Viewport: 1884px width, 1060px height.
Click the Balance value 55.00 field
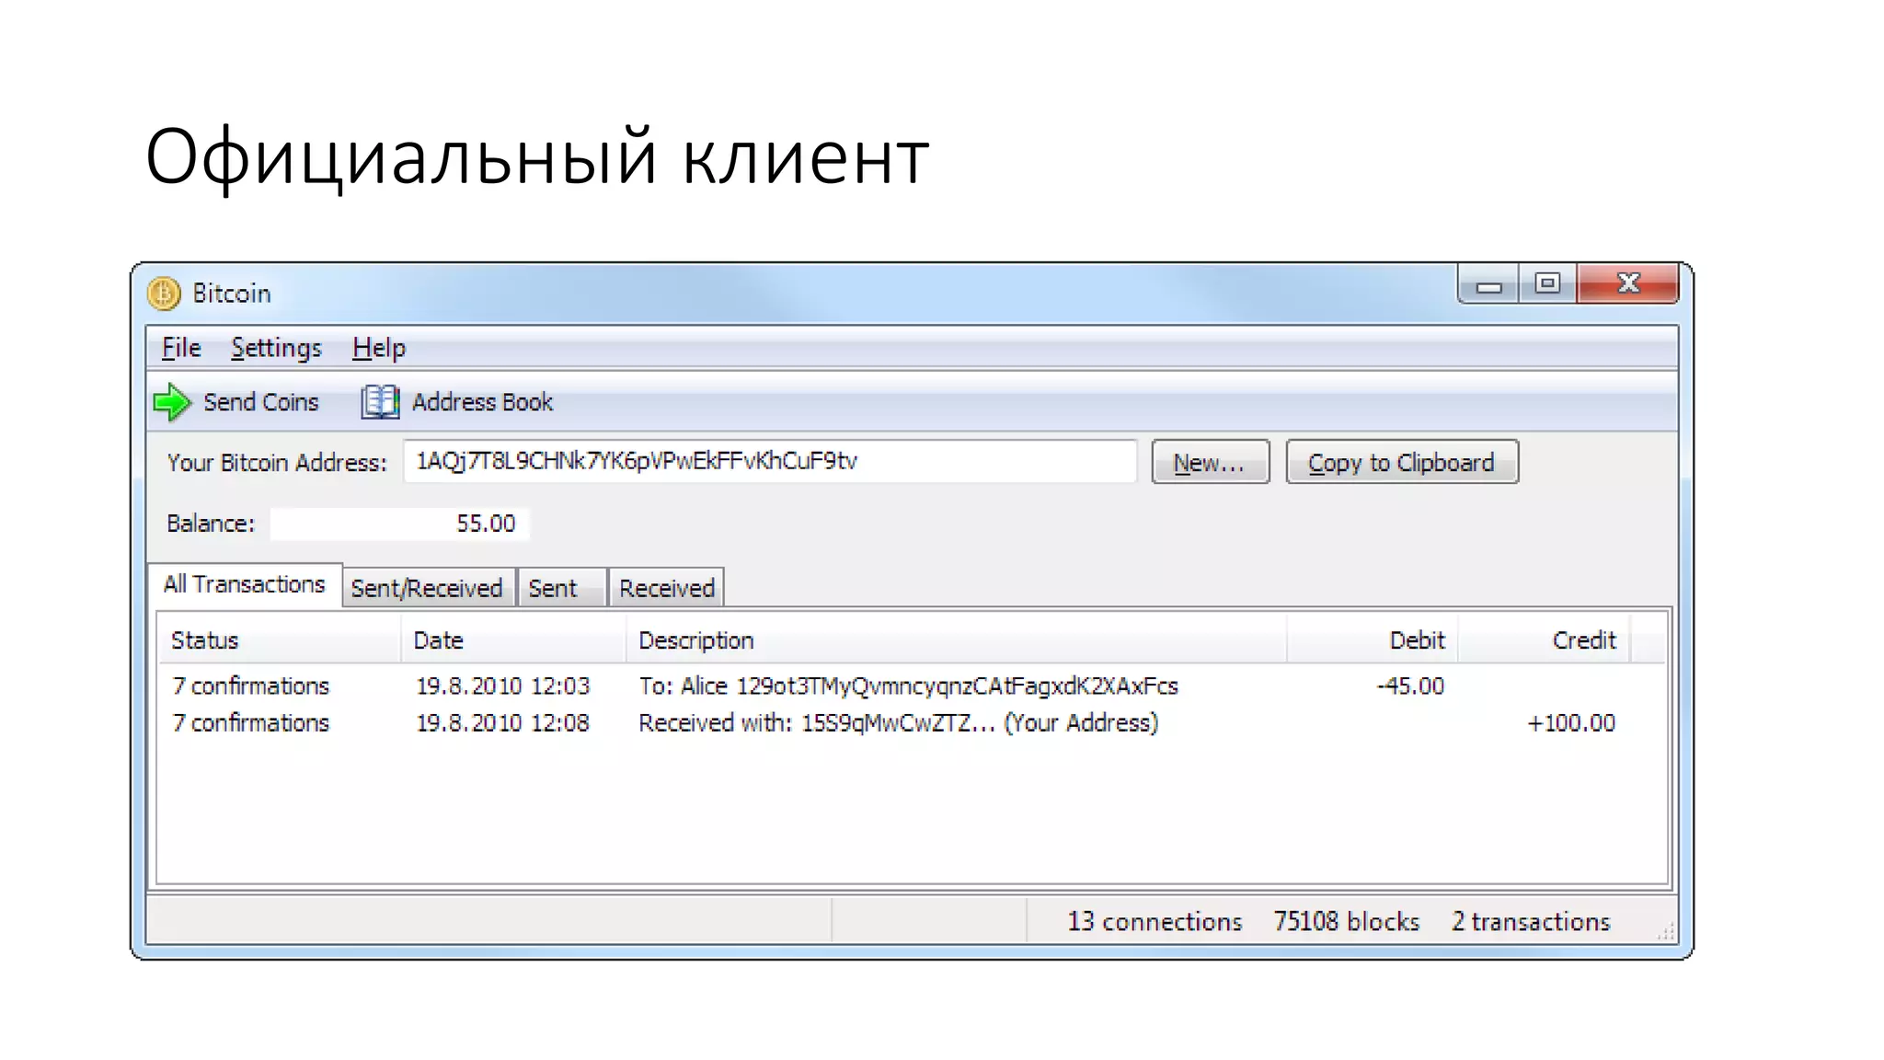point(399,524)
